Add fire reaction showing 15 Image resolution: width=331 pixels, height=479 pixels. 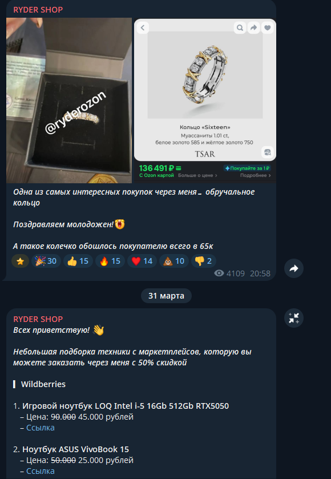point(110,261)
